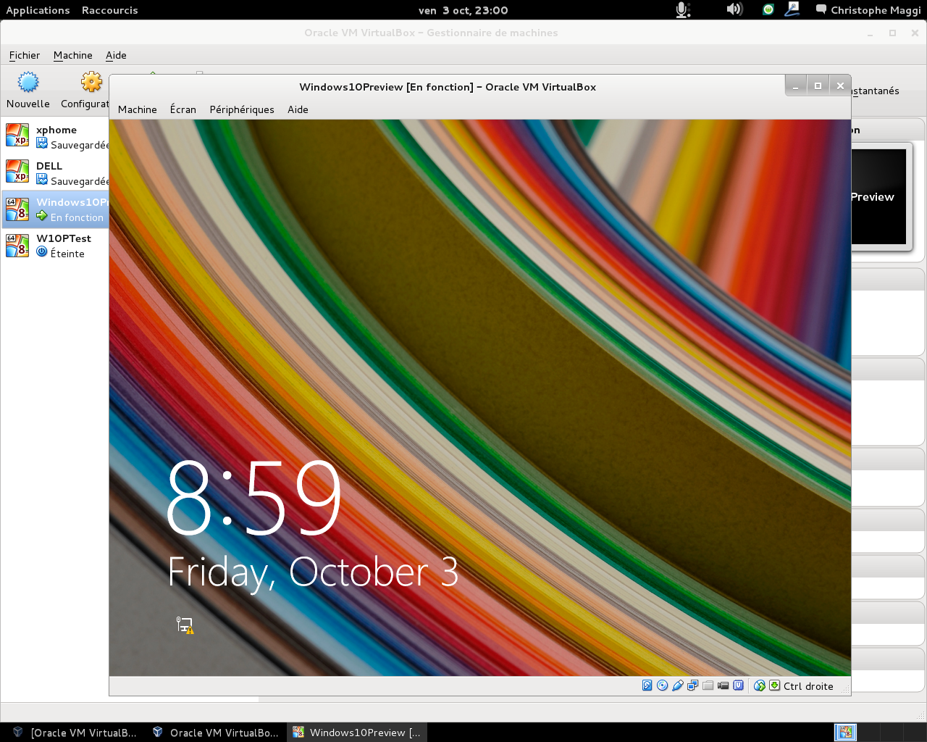Click the xphome XP machine icon

pos(17,135)
